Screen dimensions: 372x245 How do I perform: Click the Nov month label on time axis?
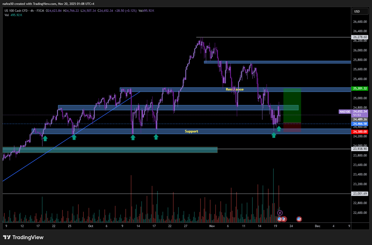212,226
